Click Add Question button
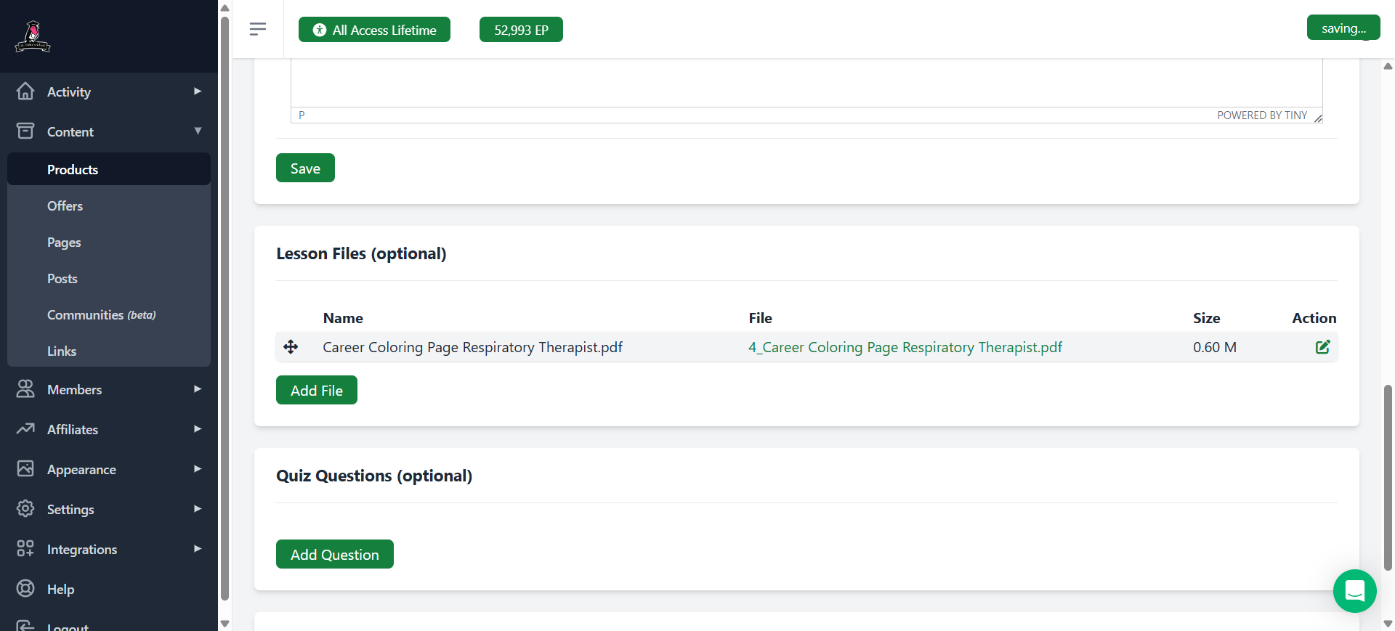 tap(334, 554)
